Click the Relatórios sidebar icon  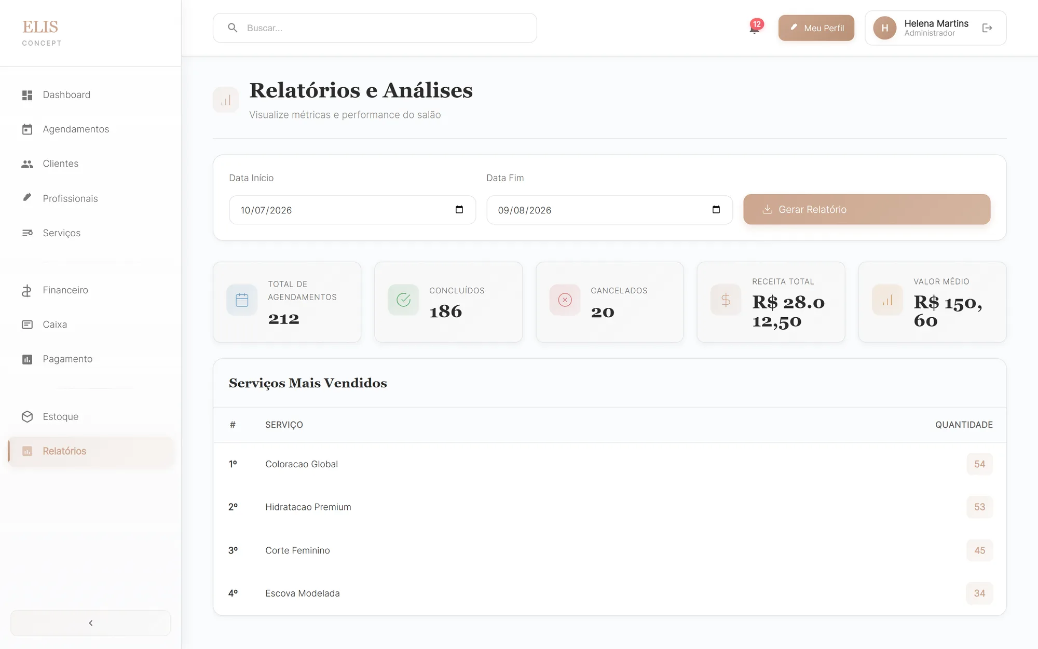pyautogui.click(x=28, y=451)
